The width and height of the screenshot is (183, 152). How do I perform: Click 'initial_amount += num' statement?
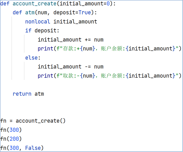pyautogui.click(x=71, y=40)
